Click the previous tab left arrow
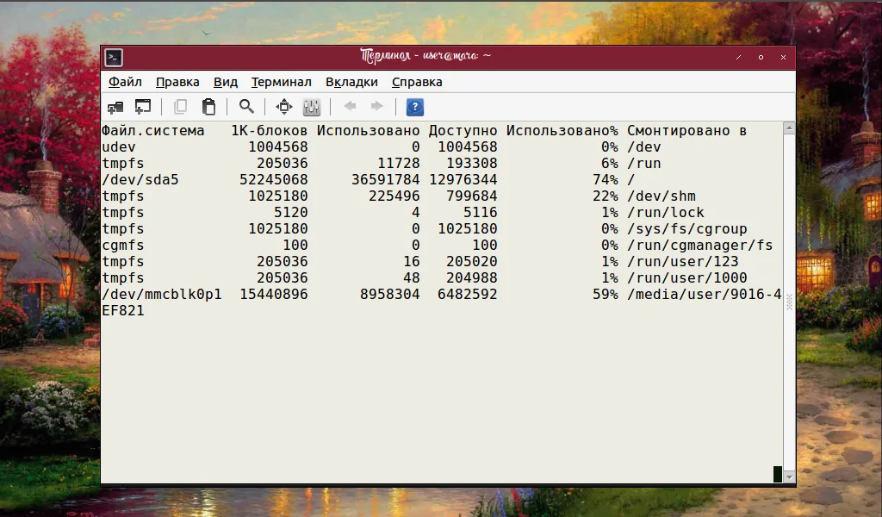The image size is (882, 517). [350, 107]
